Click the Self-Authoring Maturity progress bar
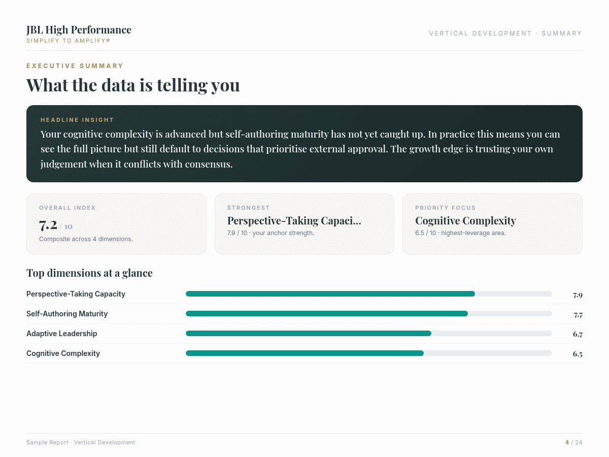This screenshot has width=609, height=457. click(369, 314)
